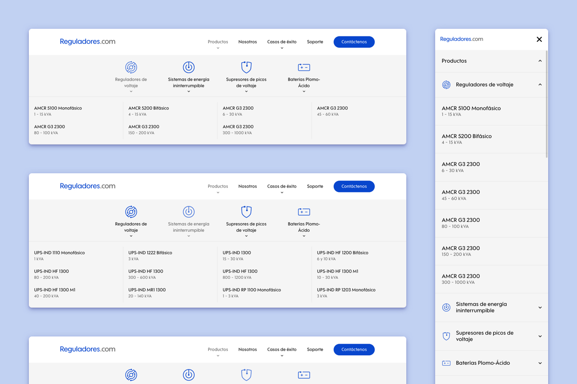
Task: Click Reguladores.com logo in mobile menu
Action: pyautogui.click(x=462, y=39)
